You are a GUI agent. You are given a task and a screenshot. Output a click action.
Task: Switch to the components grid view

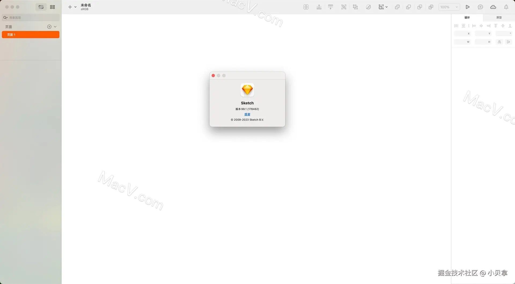point(53,7)
